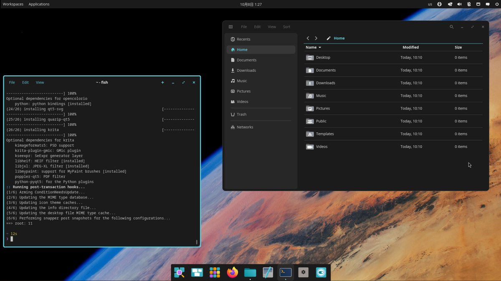Open a new terminal tab with the plus icon

(162, 82)
